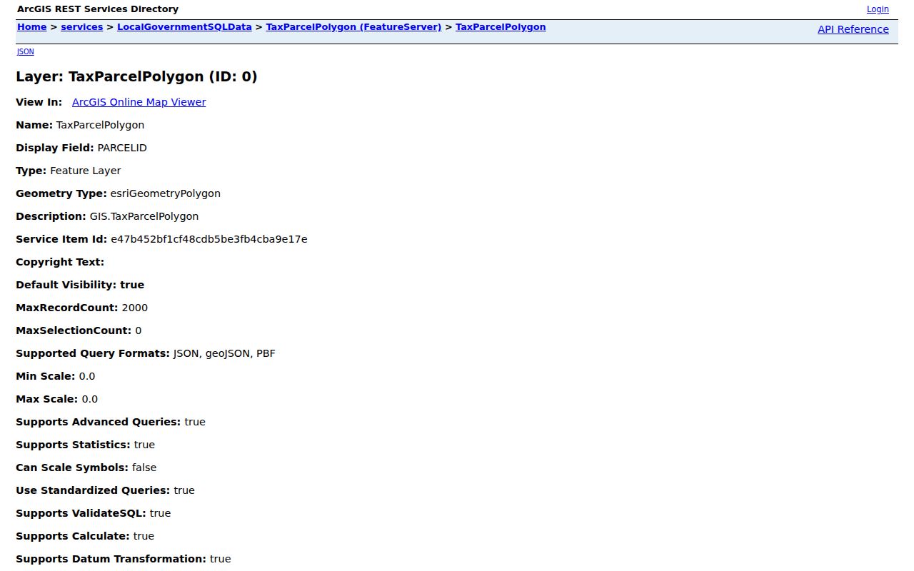This screenshot has height=571, width=914.
Task: Click the Service Item Id value
Action: pyautogui.click(x=209, y=239)
